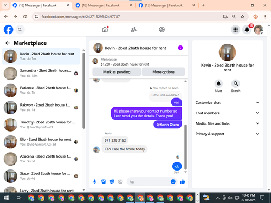Click the Mark as pending button
271x203 pixels.
117,72
